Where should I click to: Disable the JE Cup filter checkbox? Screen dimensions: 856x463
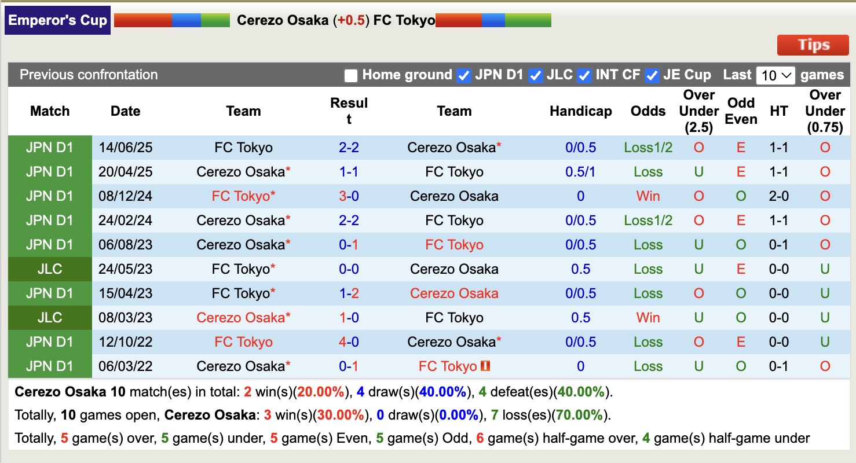(x=651, y=75)
